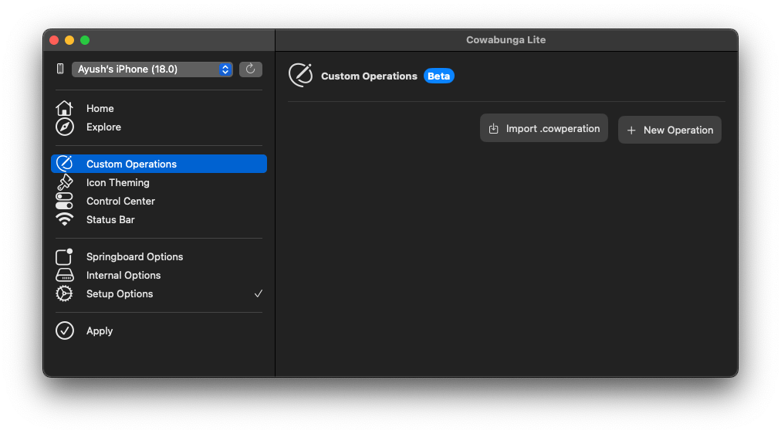Click the blue Beta badge

point(438,76)
